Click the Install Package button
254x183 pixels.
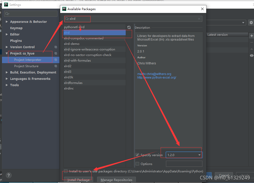click(79, 180)
